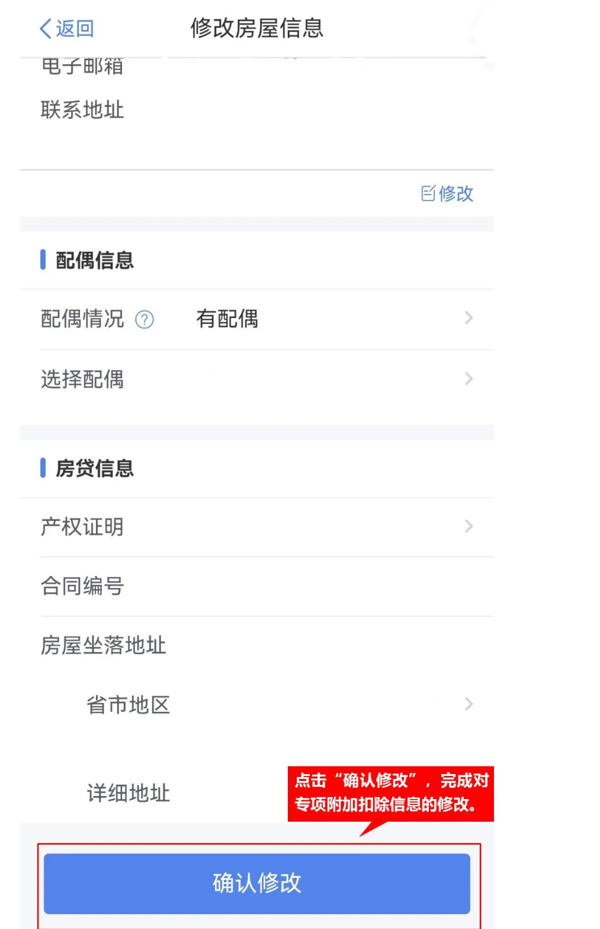600x929 pixels.
Task: Select the 选择配偶 label
Action: point(82,379)
